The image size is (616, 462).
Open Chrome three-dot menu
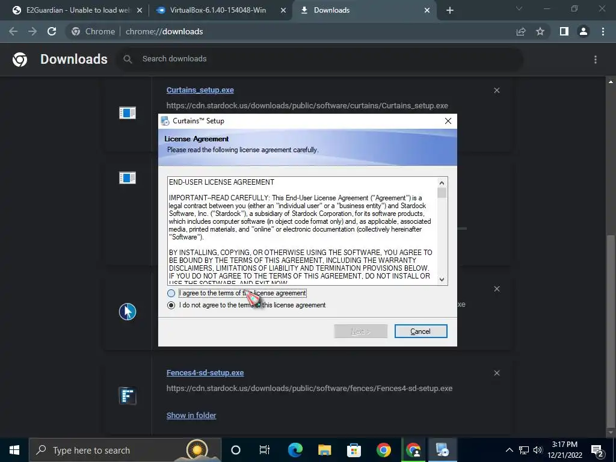click(x=603, y=31)
